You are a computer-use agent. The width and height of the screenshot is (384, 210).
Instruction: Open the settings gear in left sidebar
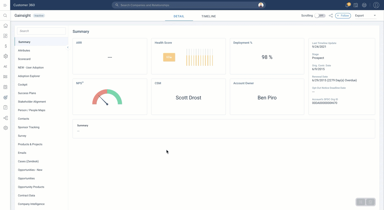[x=5, y=128]
